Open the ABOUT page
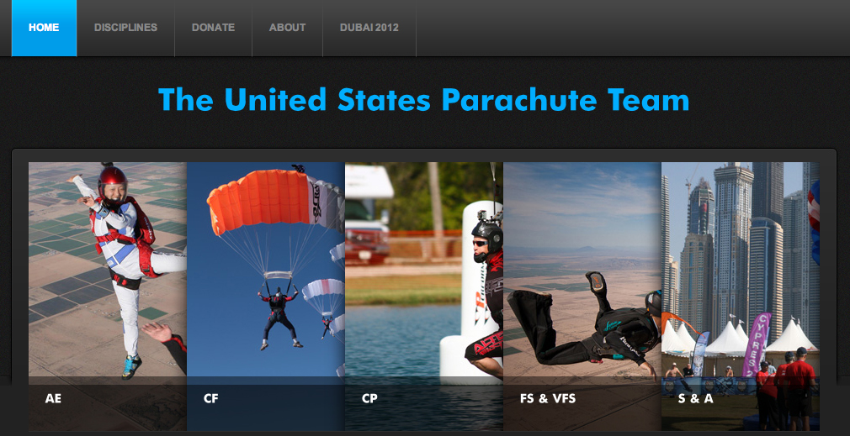This screenshot has width=850, height=436. point(287,28)
